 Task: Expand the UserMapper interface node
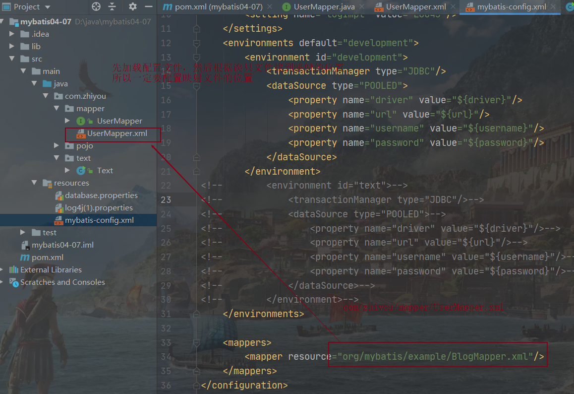click(x=67, y=121)
